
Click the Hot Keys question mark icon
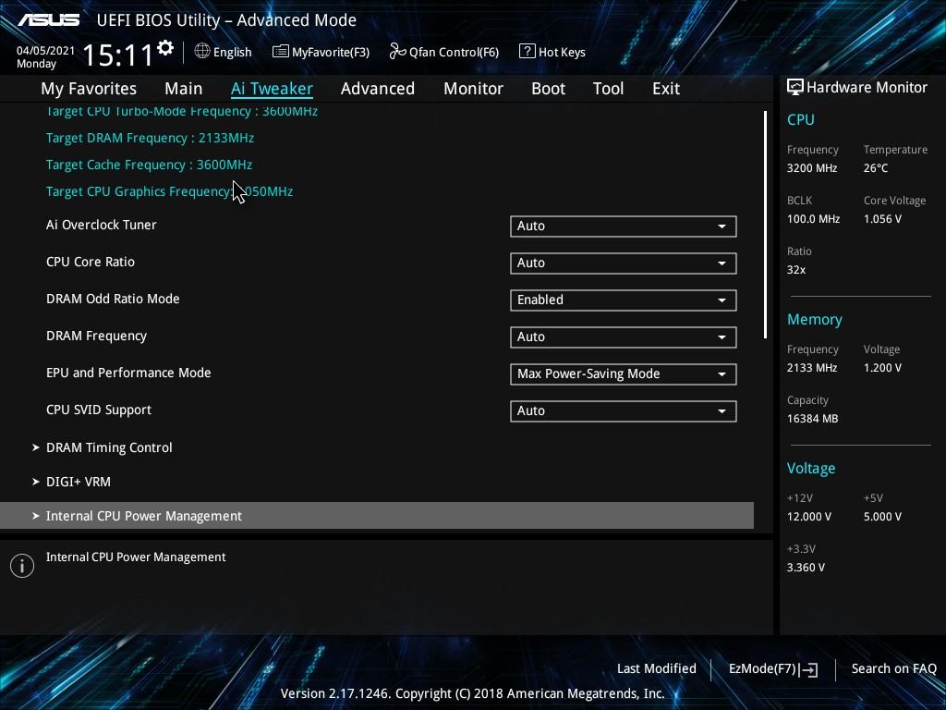(x=527, y=52)
